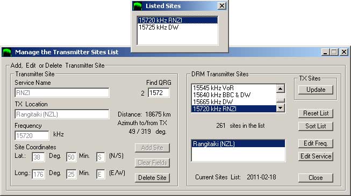Select 15545 kHz VoR in DRM sites list
Viewport: 351px width, 196px height.
(x=234, y=88)
